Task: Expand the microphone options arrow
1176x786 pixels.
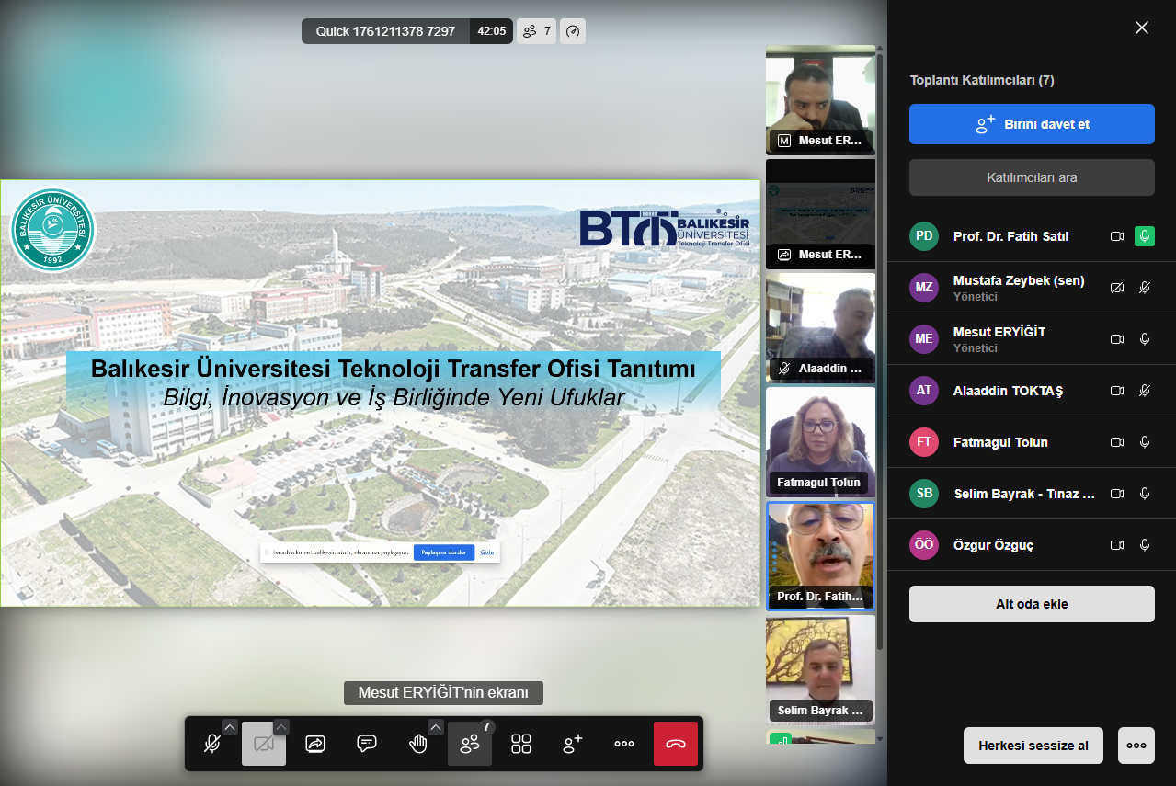Action: point(230,727)
